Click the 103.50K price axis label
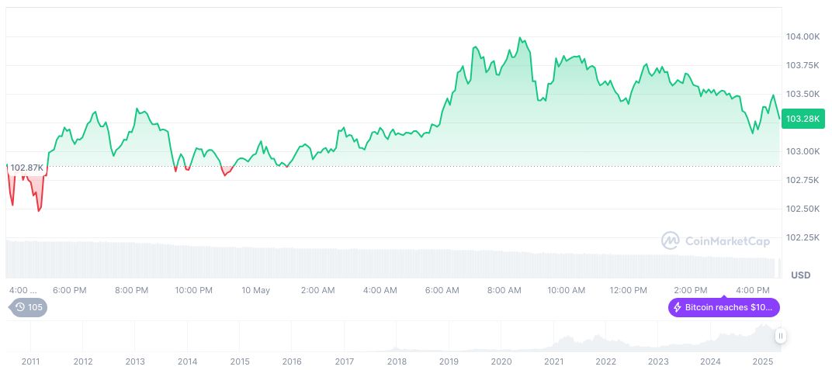This screenshot has height=370, width=832. (803, 94)
